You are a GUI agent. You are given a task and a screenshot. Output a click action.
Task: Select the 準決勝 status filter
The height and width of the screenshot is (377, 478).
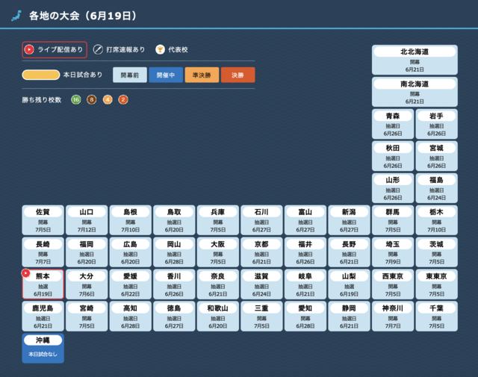[x=202, y=75]
